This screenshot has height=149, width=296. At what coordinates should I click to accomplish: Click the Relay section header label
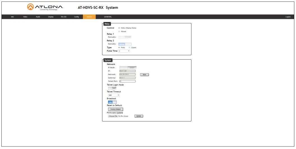pyautogui.click(x=107, y=24)
